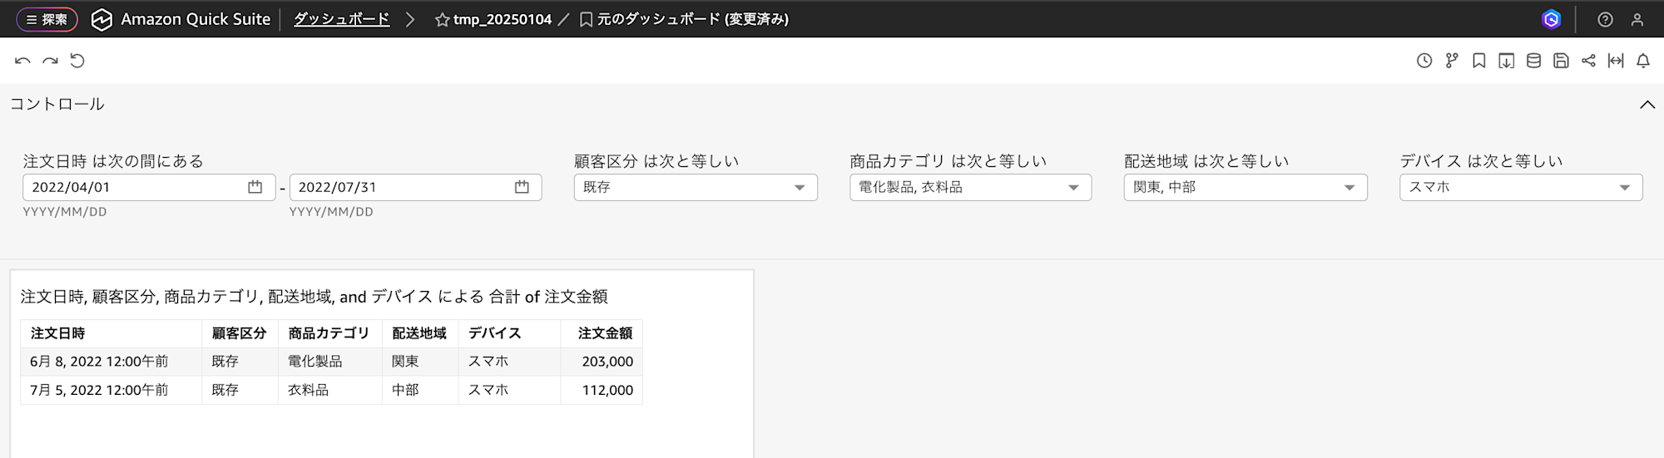Click the undo arrow icon
Screen dimensions: 1664x458
click(x=22, y=61)
